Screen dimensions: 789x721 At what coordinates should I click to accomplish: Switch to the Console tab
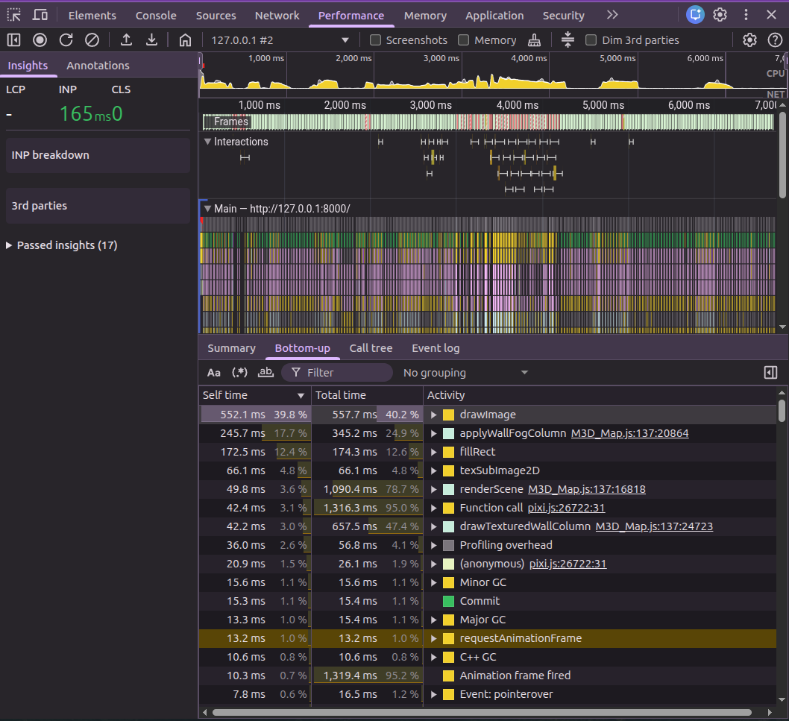(156, 16)
